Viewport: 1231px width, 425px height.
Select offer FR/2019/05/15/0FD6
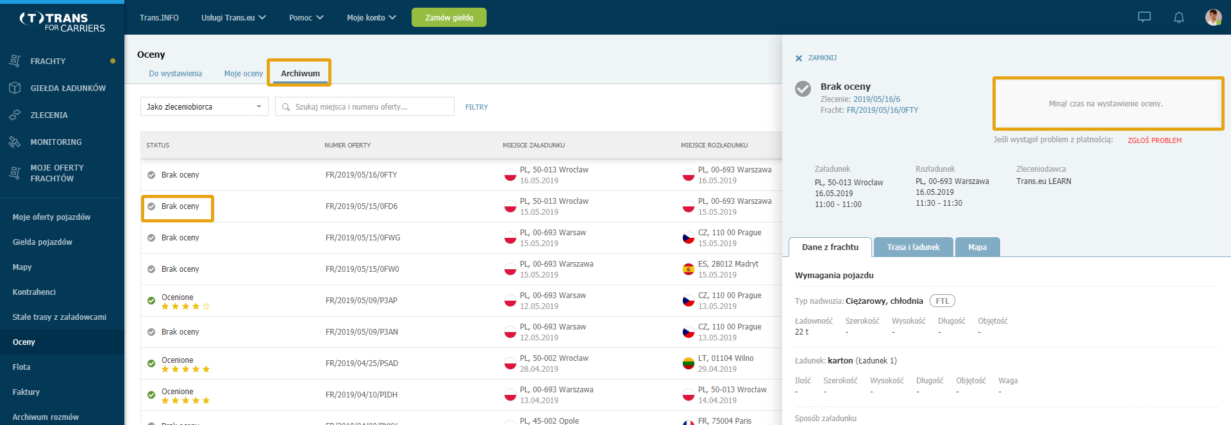coord(362,206)
